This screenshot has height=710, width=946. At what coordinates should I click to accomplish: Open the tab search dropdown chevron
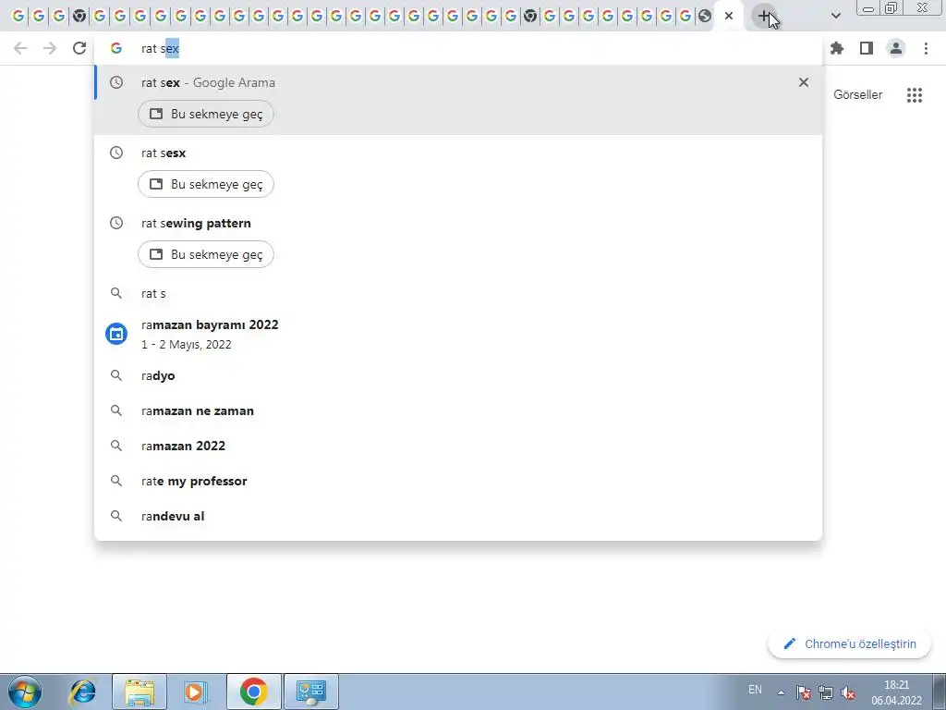click(x=835, y=17)
